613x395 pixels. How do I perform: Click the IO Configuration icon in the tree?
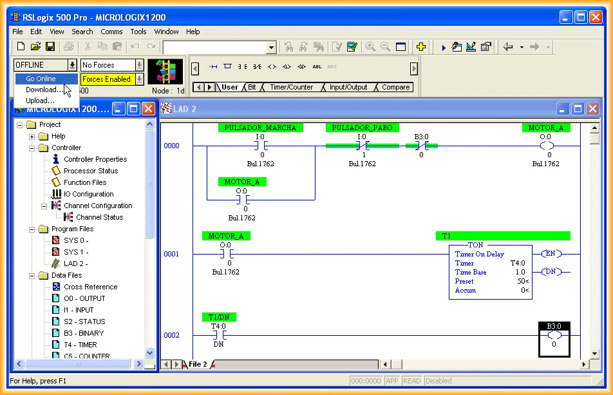tap(57, 194)
